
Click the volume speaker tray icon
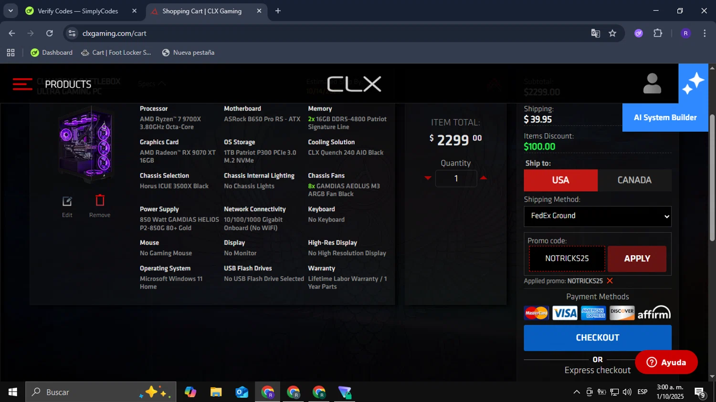point(627,392)
